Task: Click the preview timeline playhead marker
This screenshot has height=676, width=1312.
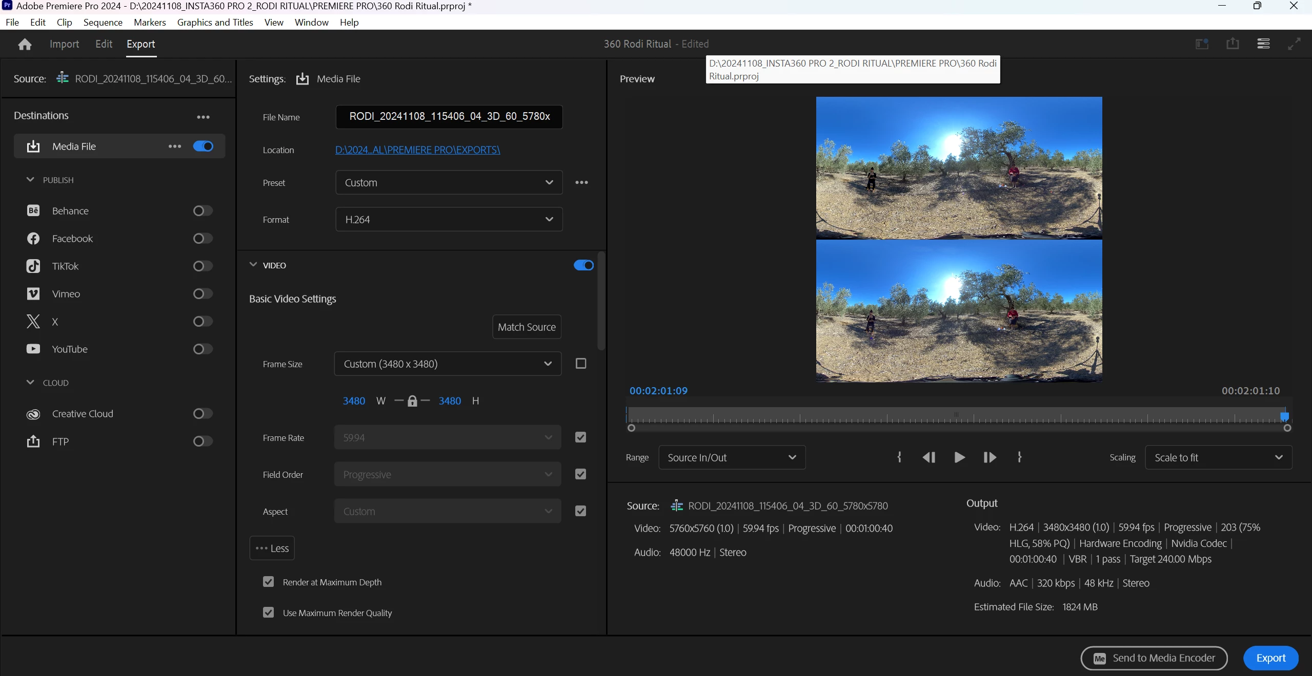Action: (1284, 416)
